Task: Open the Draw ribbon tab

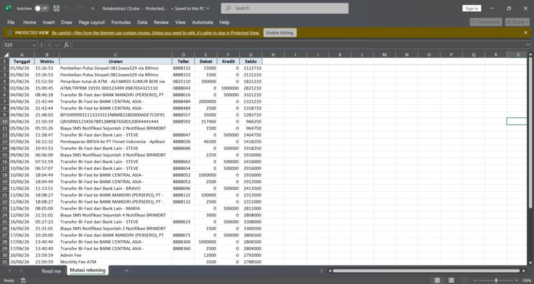Action: [66, 22]
